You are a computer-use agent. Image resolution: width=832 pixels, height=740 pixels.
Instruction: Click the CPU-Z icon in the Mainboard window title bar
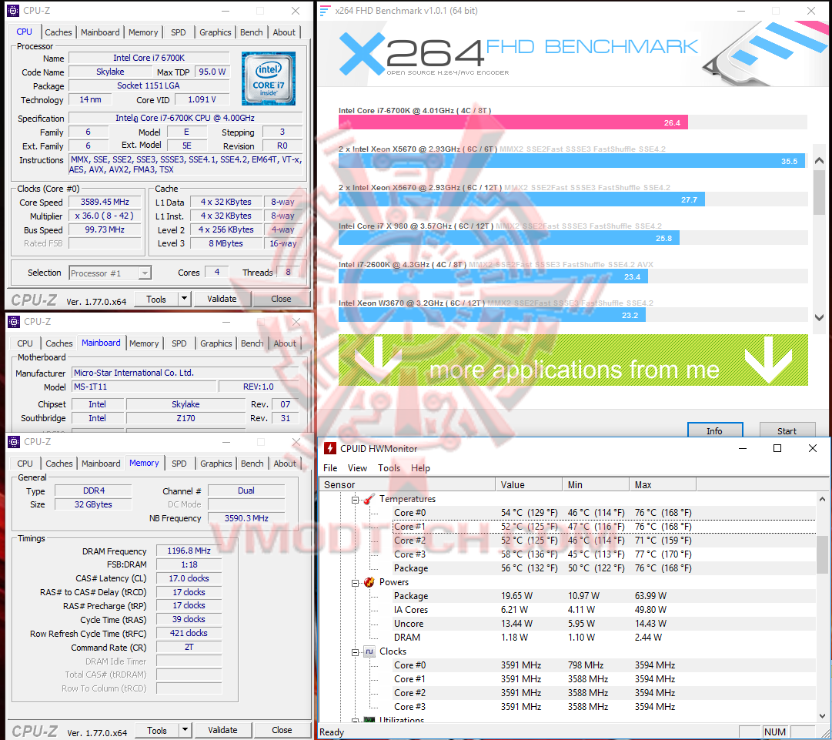pos(14,322)
